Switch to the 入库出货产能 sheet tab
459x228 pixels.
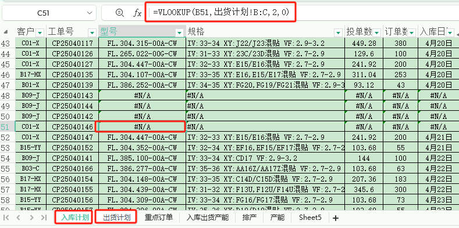point(208,218)
